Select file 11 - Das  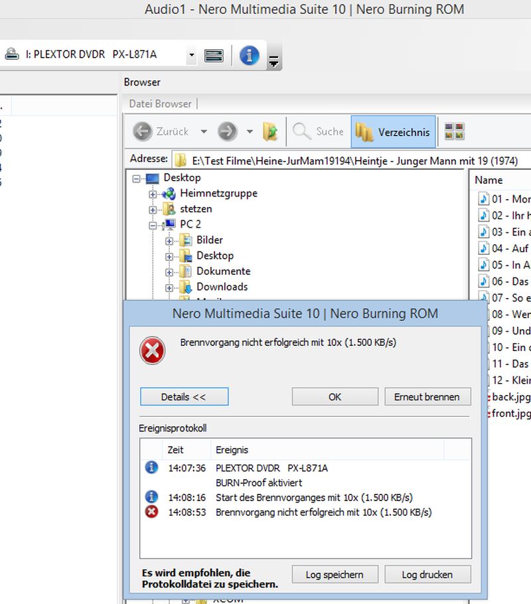pos(509,364)
